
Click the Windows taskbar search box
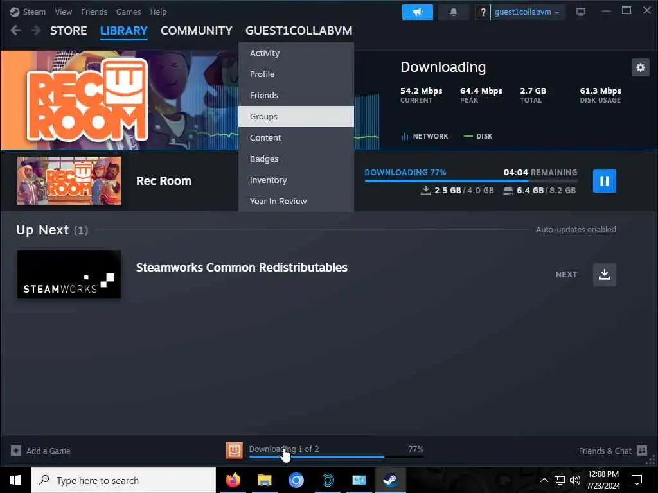pyautogui.click(x=123, y=480)
